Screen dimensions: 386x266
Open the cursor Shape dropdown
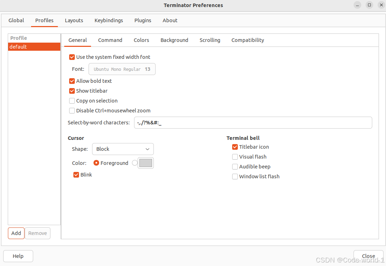click(x=123, y=149)
